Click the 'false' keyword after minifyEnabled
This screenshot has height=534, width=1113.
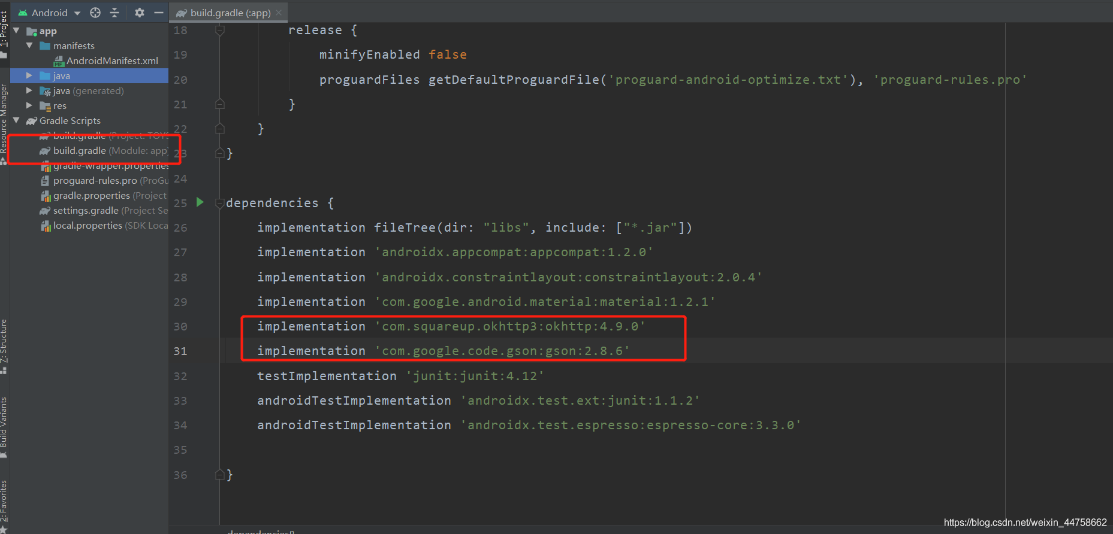(448, 54)
